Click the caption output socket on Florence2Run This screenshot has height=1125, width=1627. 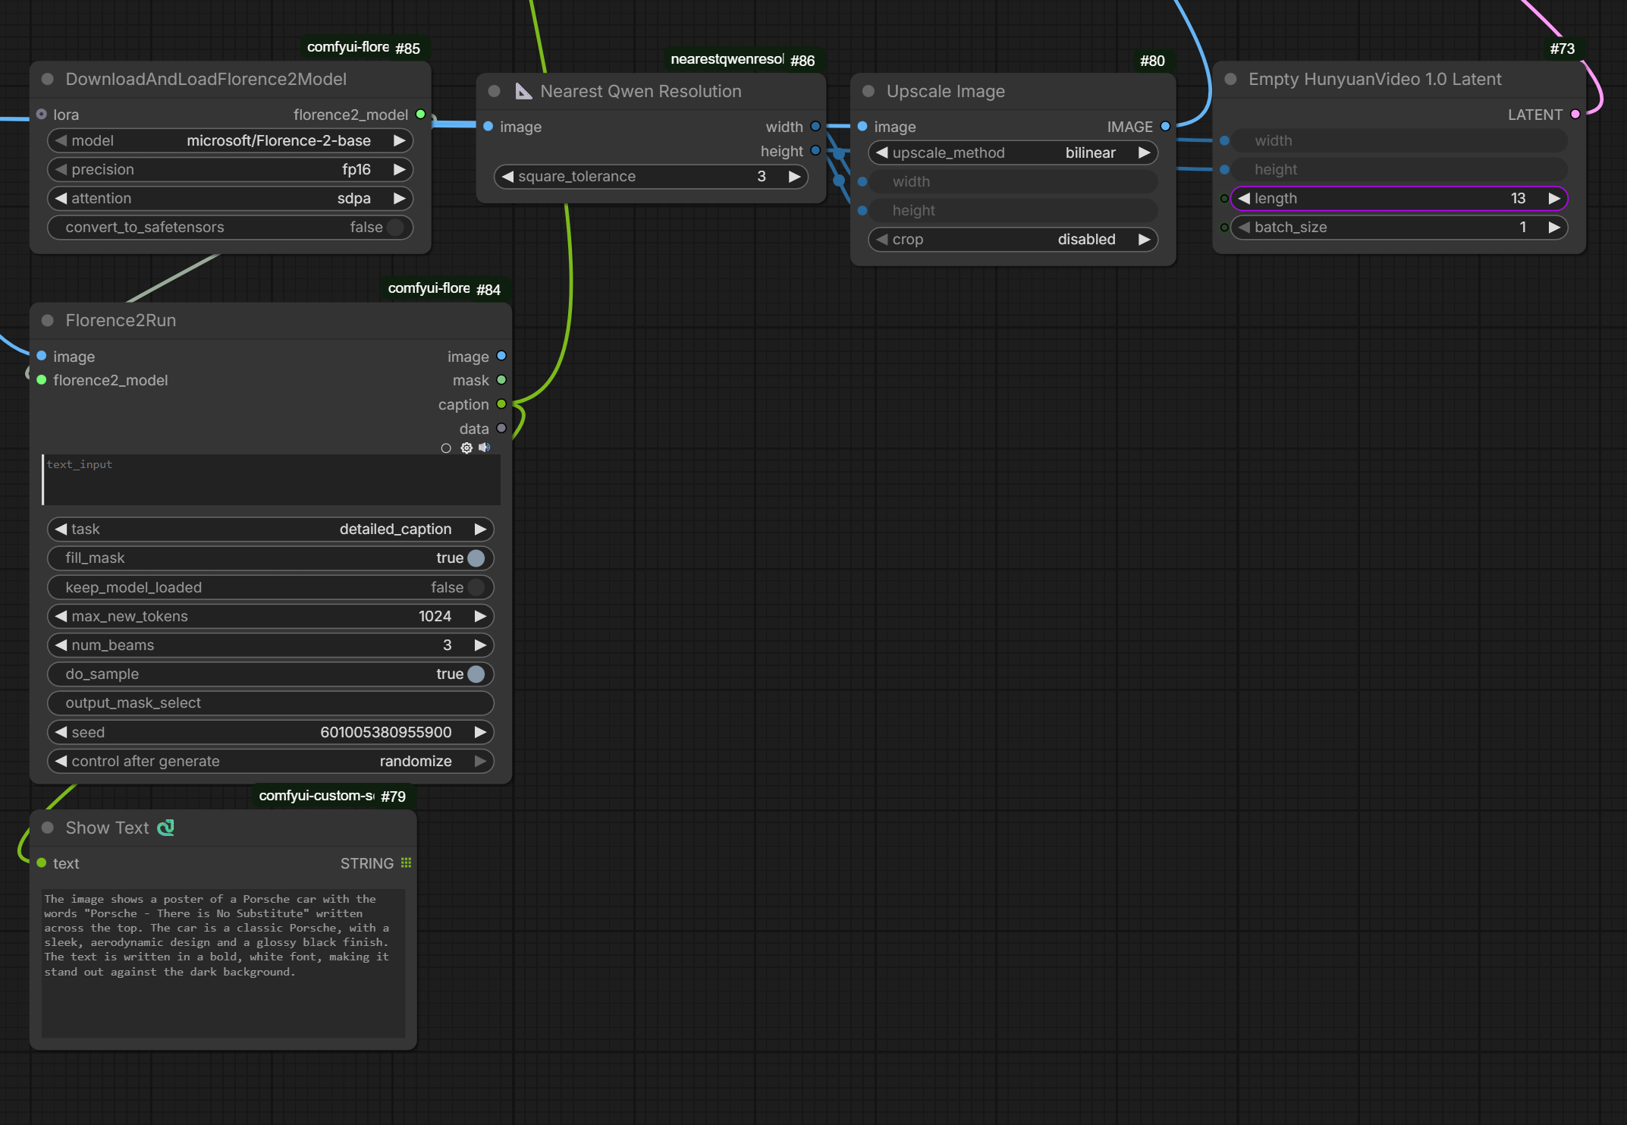pos(501,404)
